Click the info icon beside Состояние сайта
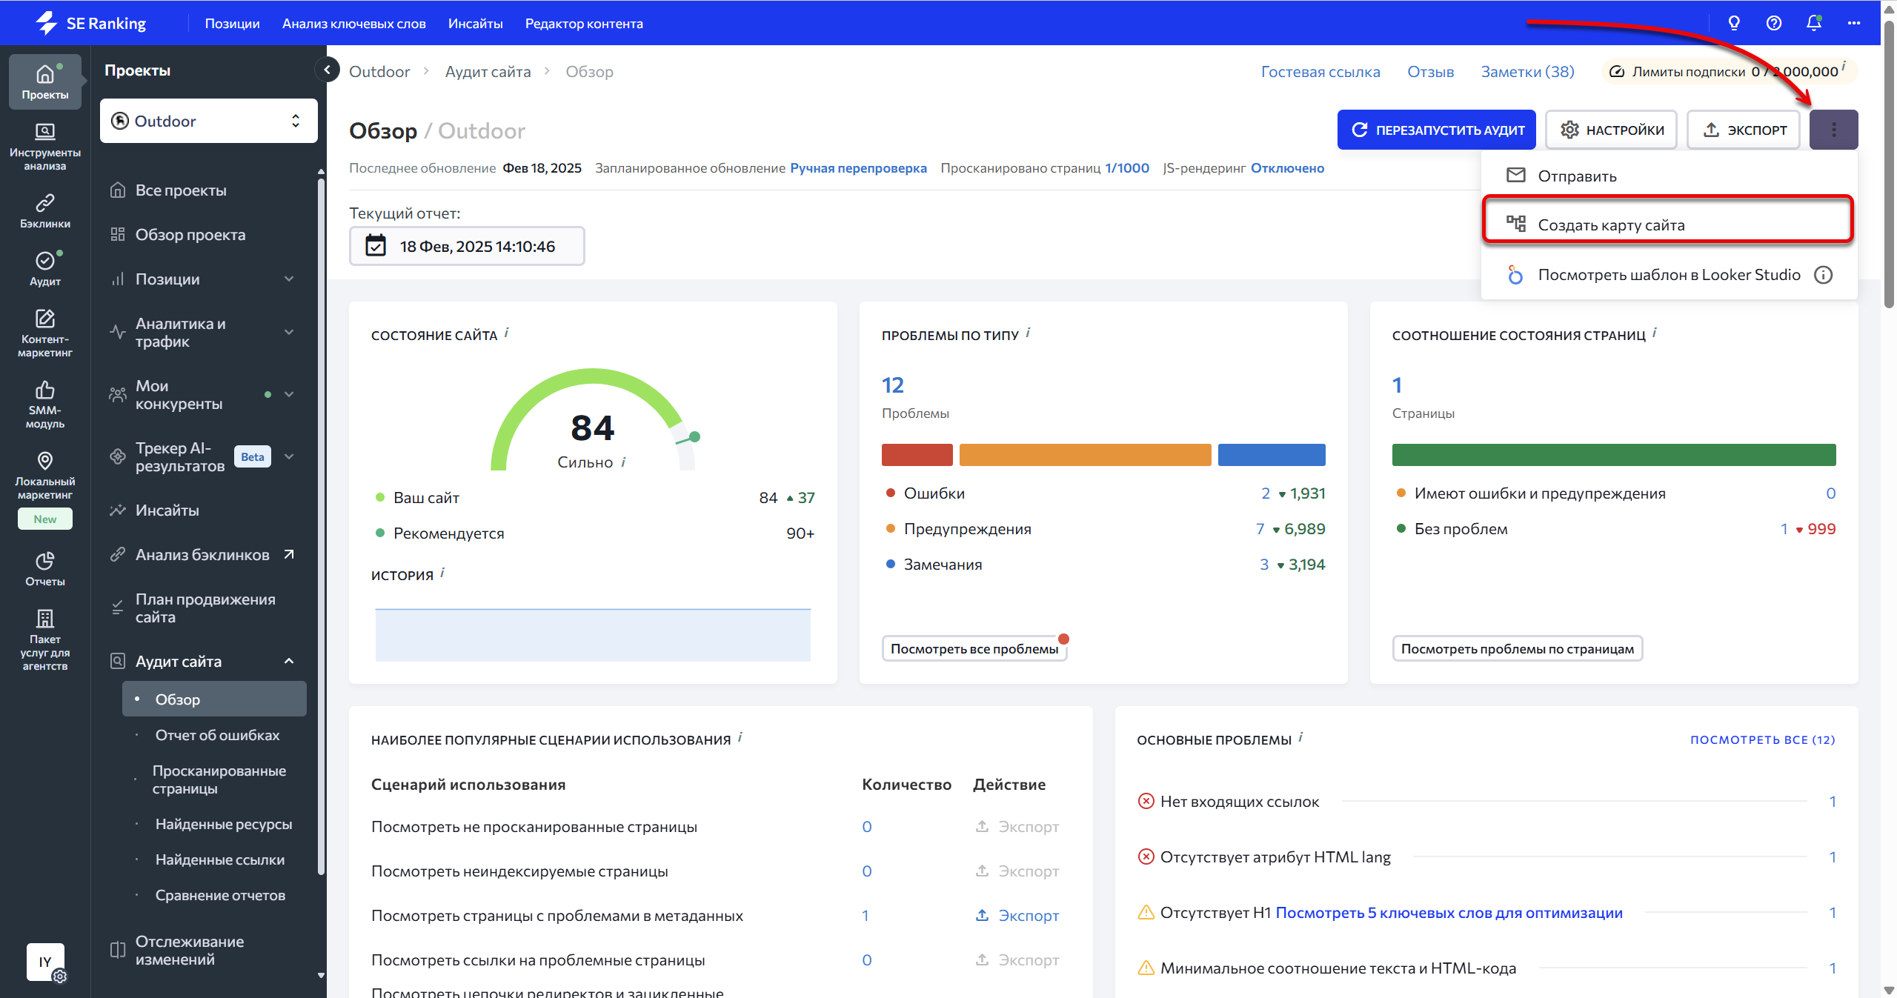The image size is (1897, 998). (507, 333)
